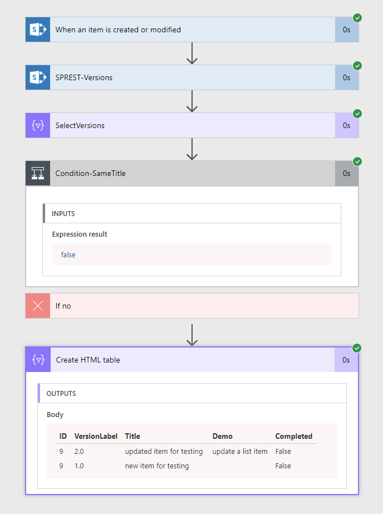Click the SharePoint icon on the trigger step

coord(38,30)
